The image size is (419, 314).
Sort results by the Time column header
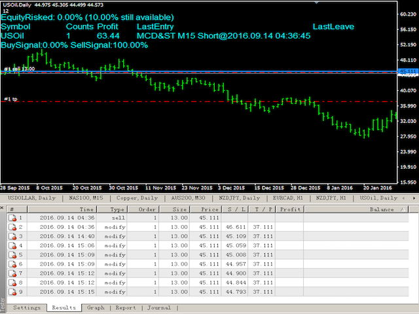tap(87, 209)
